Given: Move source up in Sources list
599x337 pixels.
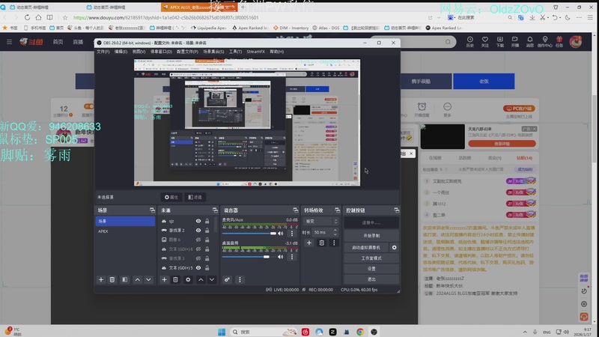Looking at the screenshot, I should click(201, 279).
